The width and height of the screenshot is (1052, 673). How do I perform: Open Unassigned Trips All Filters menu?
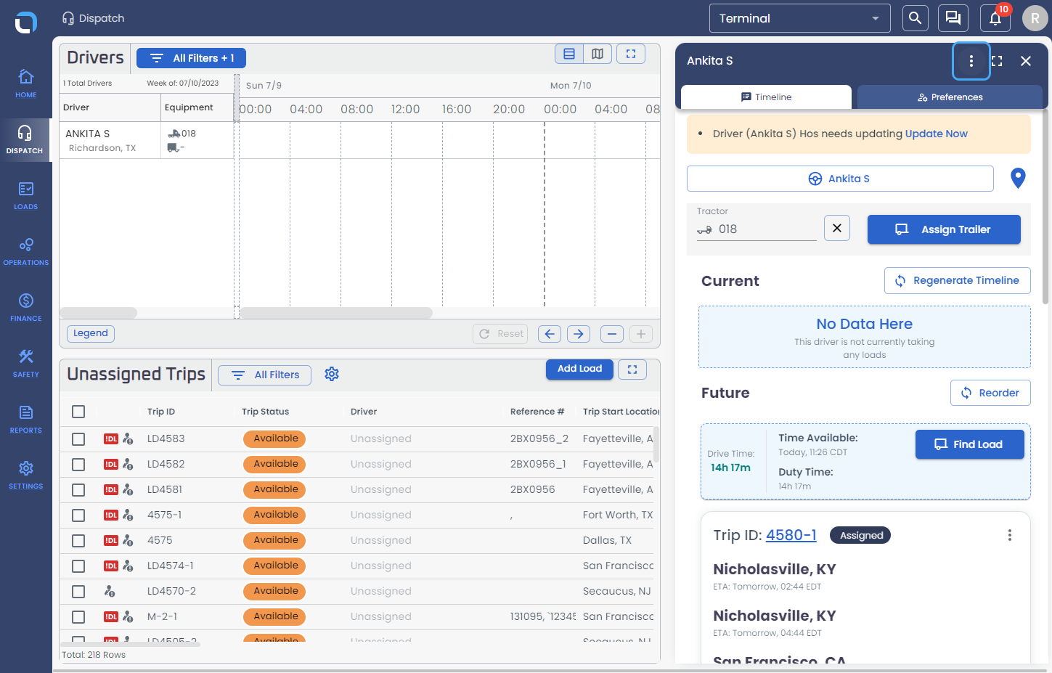point(264,375)
